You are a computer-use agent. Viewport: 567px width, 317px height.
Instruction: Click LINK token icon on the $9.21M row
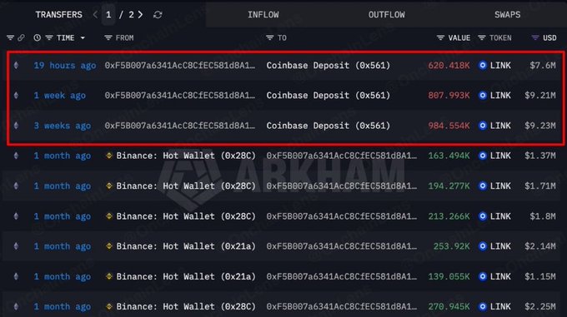pos(483,95)
